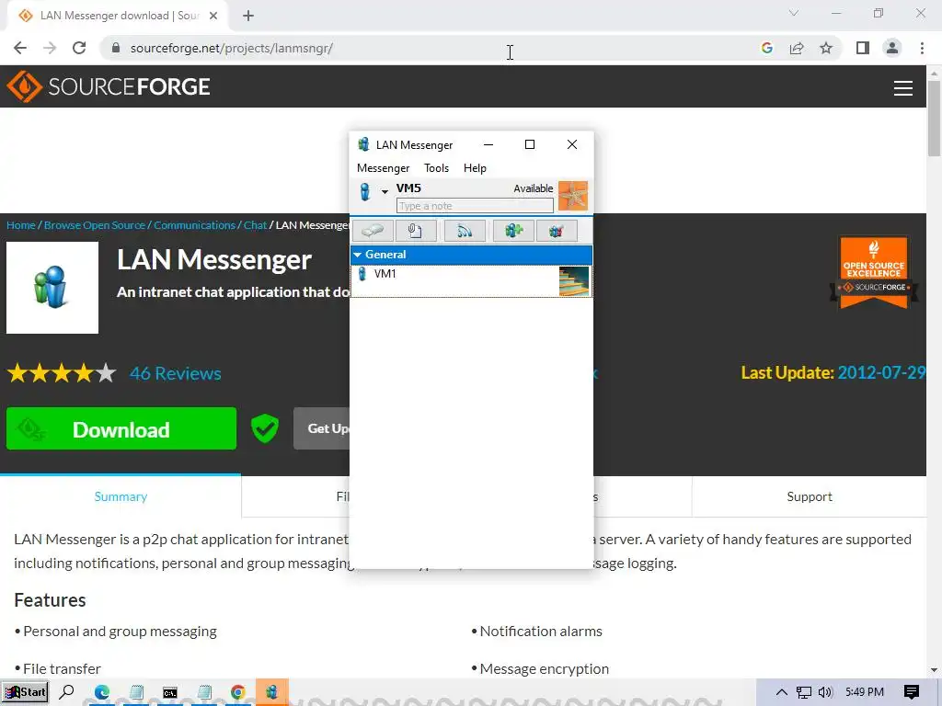Click the LAN Messenger project logo image

point(52,288)
